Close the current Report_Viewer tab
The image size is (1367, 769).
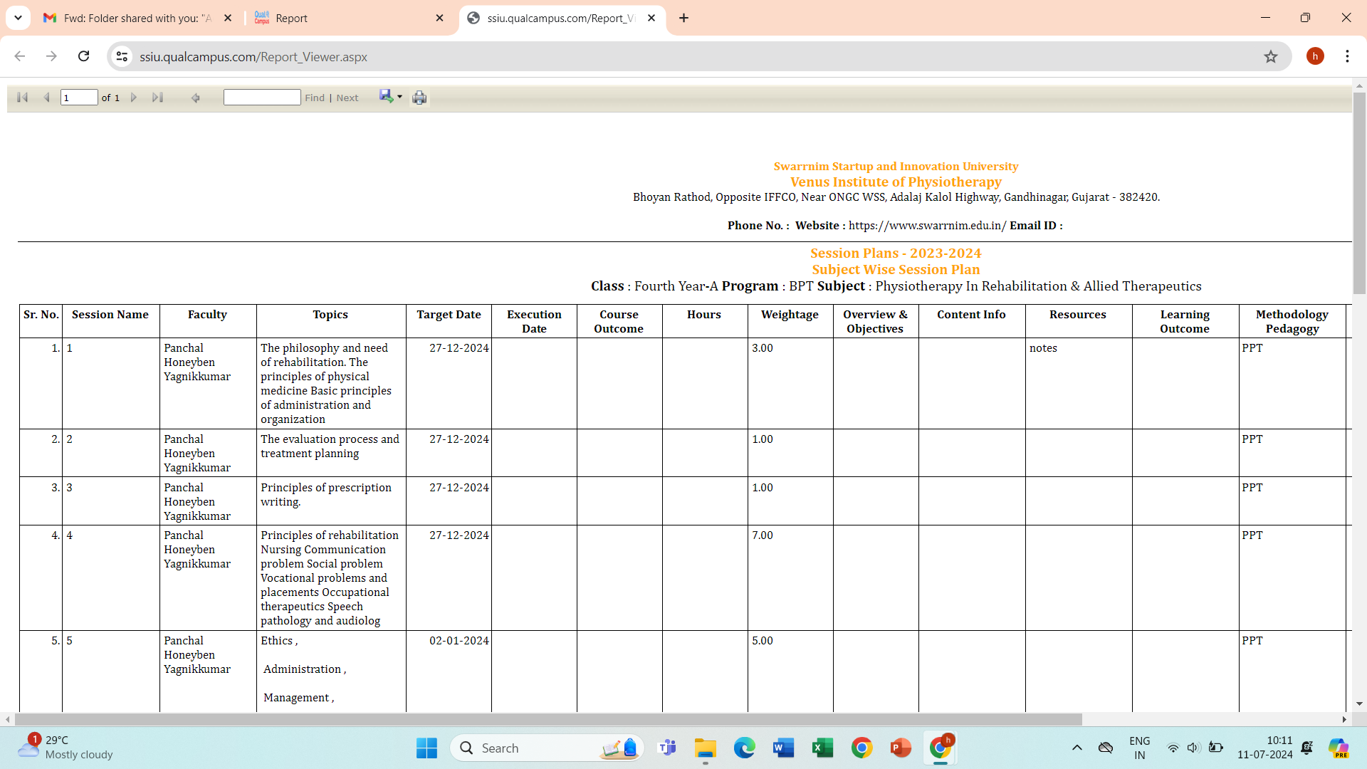tap(651, 19)
